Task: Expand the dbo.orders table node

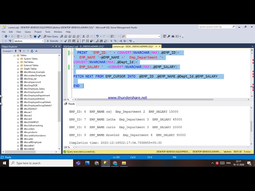Action: click(18, 129)
